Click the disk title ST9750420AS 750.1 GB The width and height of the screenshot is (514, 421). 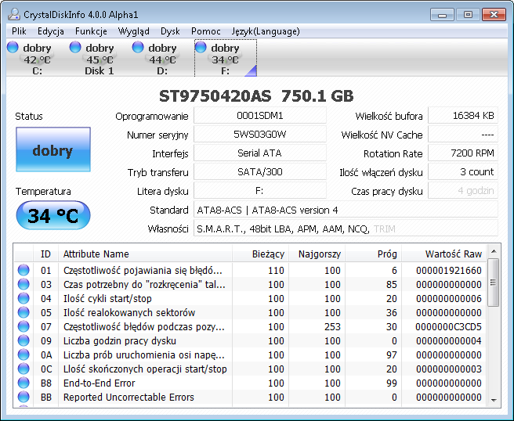[x=256, y=96]
